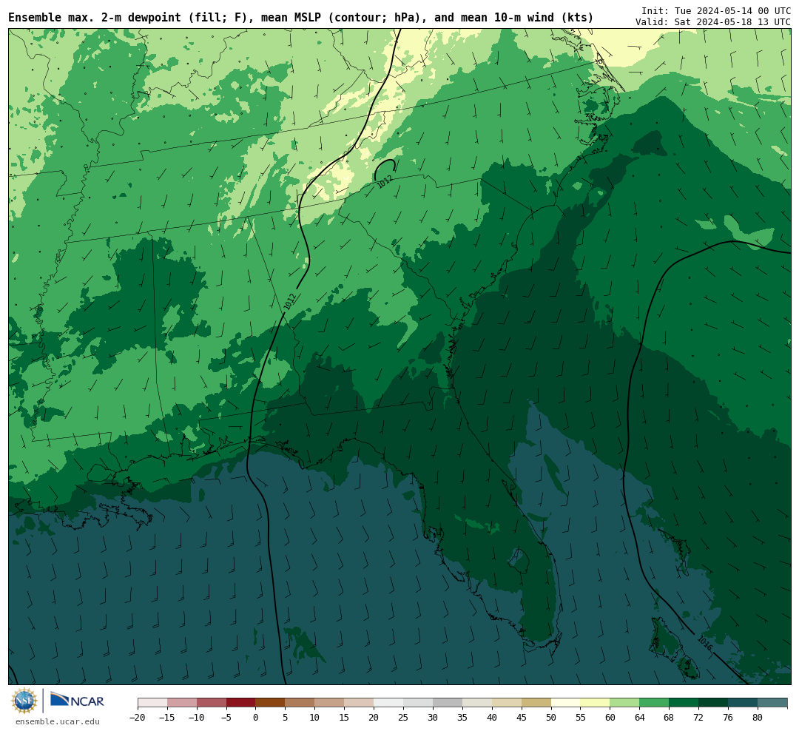Click the 'Valid: Sat 2024-05-18 13 UTC' text
The image size is (799, 731).
713,22
